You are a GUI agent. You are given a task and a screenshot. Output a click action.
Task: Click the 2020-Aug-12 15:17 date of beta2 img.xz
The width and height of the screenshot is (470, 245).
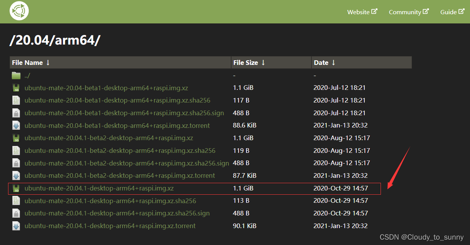point(342,138)
